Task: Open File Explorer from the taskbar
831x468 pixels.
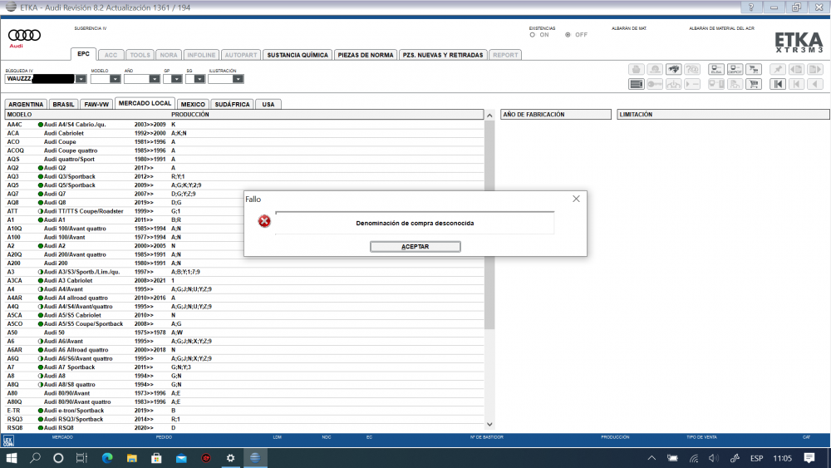Action: click(131, 458)
